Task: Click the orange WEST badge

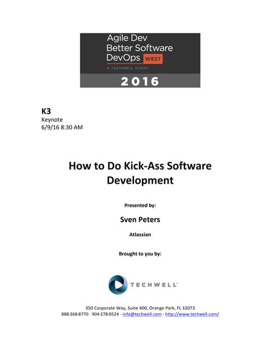Action: tap(153, 59)
